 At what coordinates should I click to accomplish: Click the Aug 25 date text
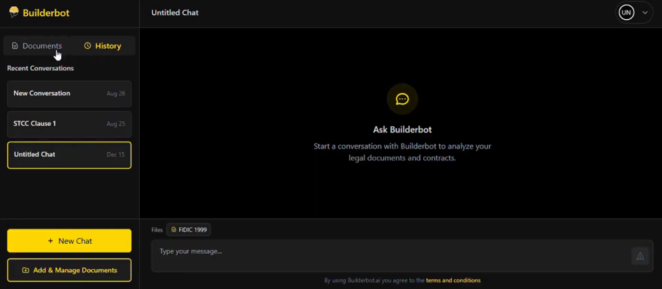(x=116, y=124)
